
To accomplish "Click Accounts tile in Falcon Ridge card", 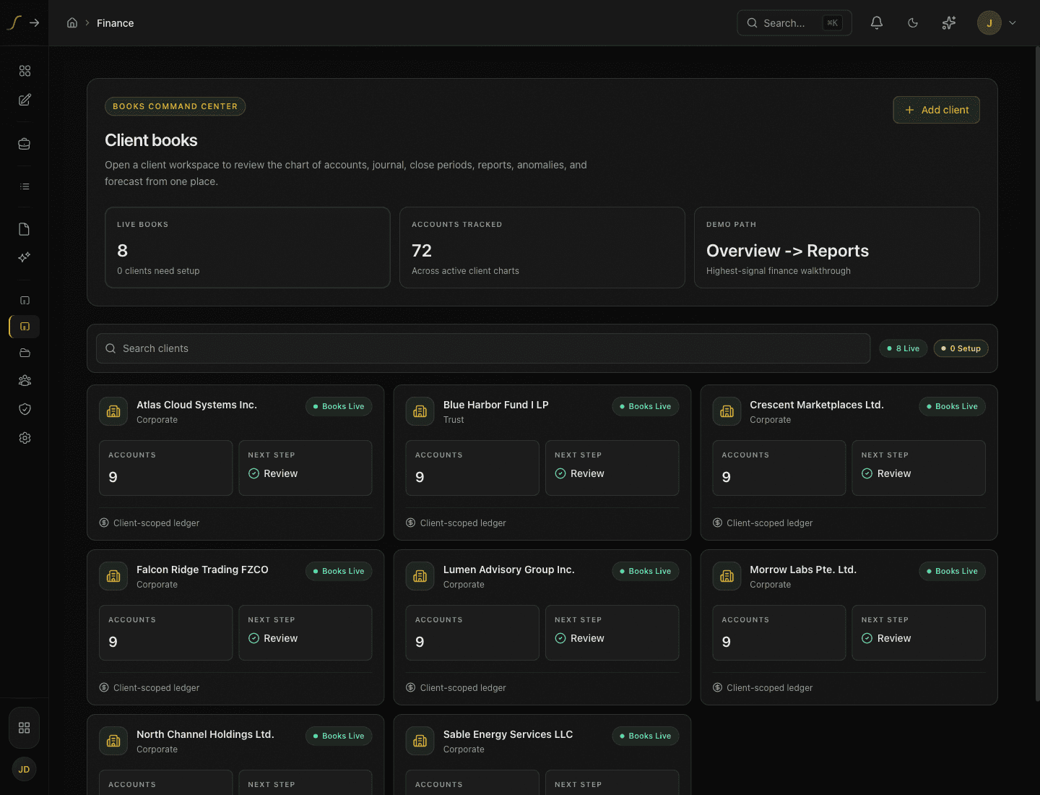I will 166,633.
